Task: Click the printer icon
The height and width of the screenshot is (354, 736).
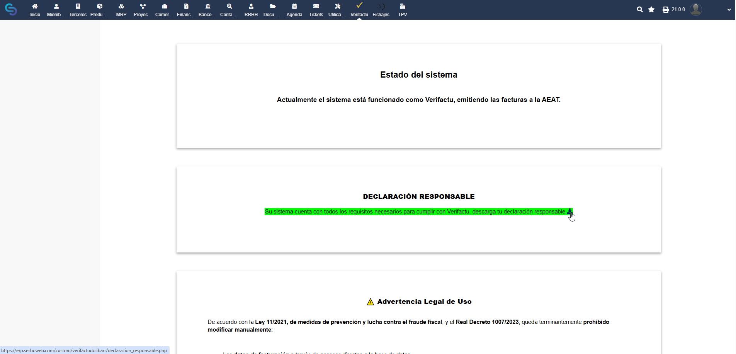Action: (x=666, y=10)
